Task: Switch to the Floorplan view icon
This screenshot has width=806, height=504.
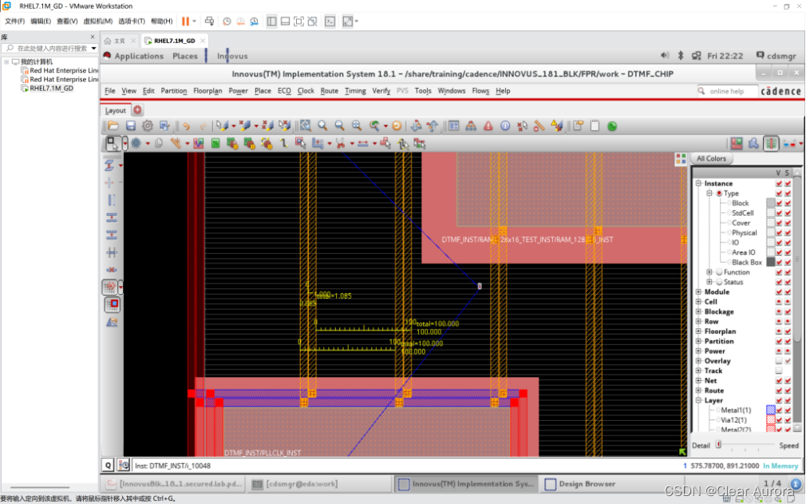Action: pyautogui.click(x=736, y=144)
